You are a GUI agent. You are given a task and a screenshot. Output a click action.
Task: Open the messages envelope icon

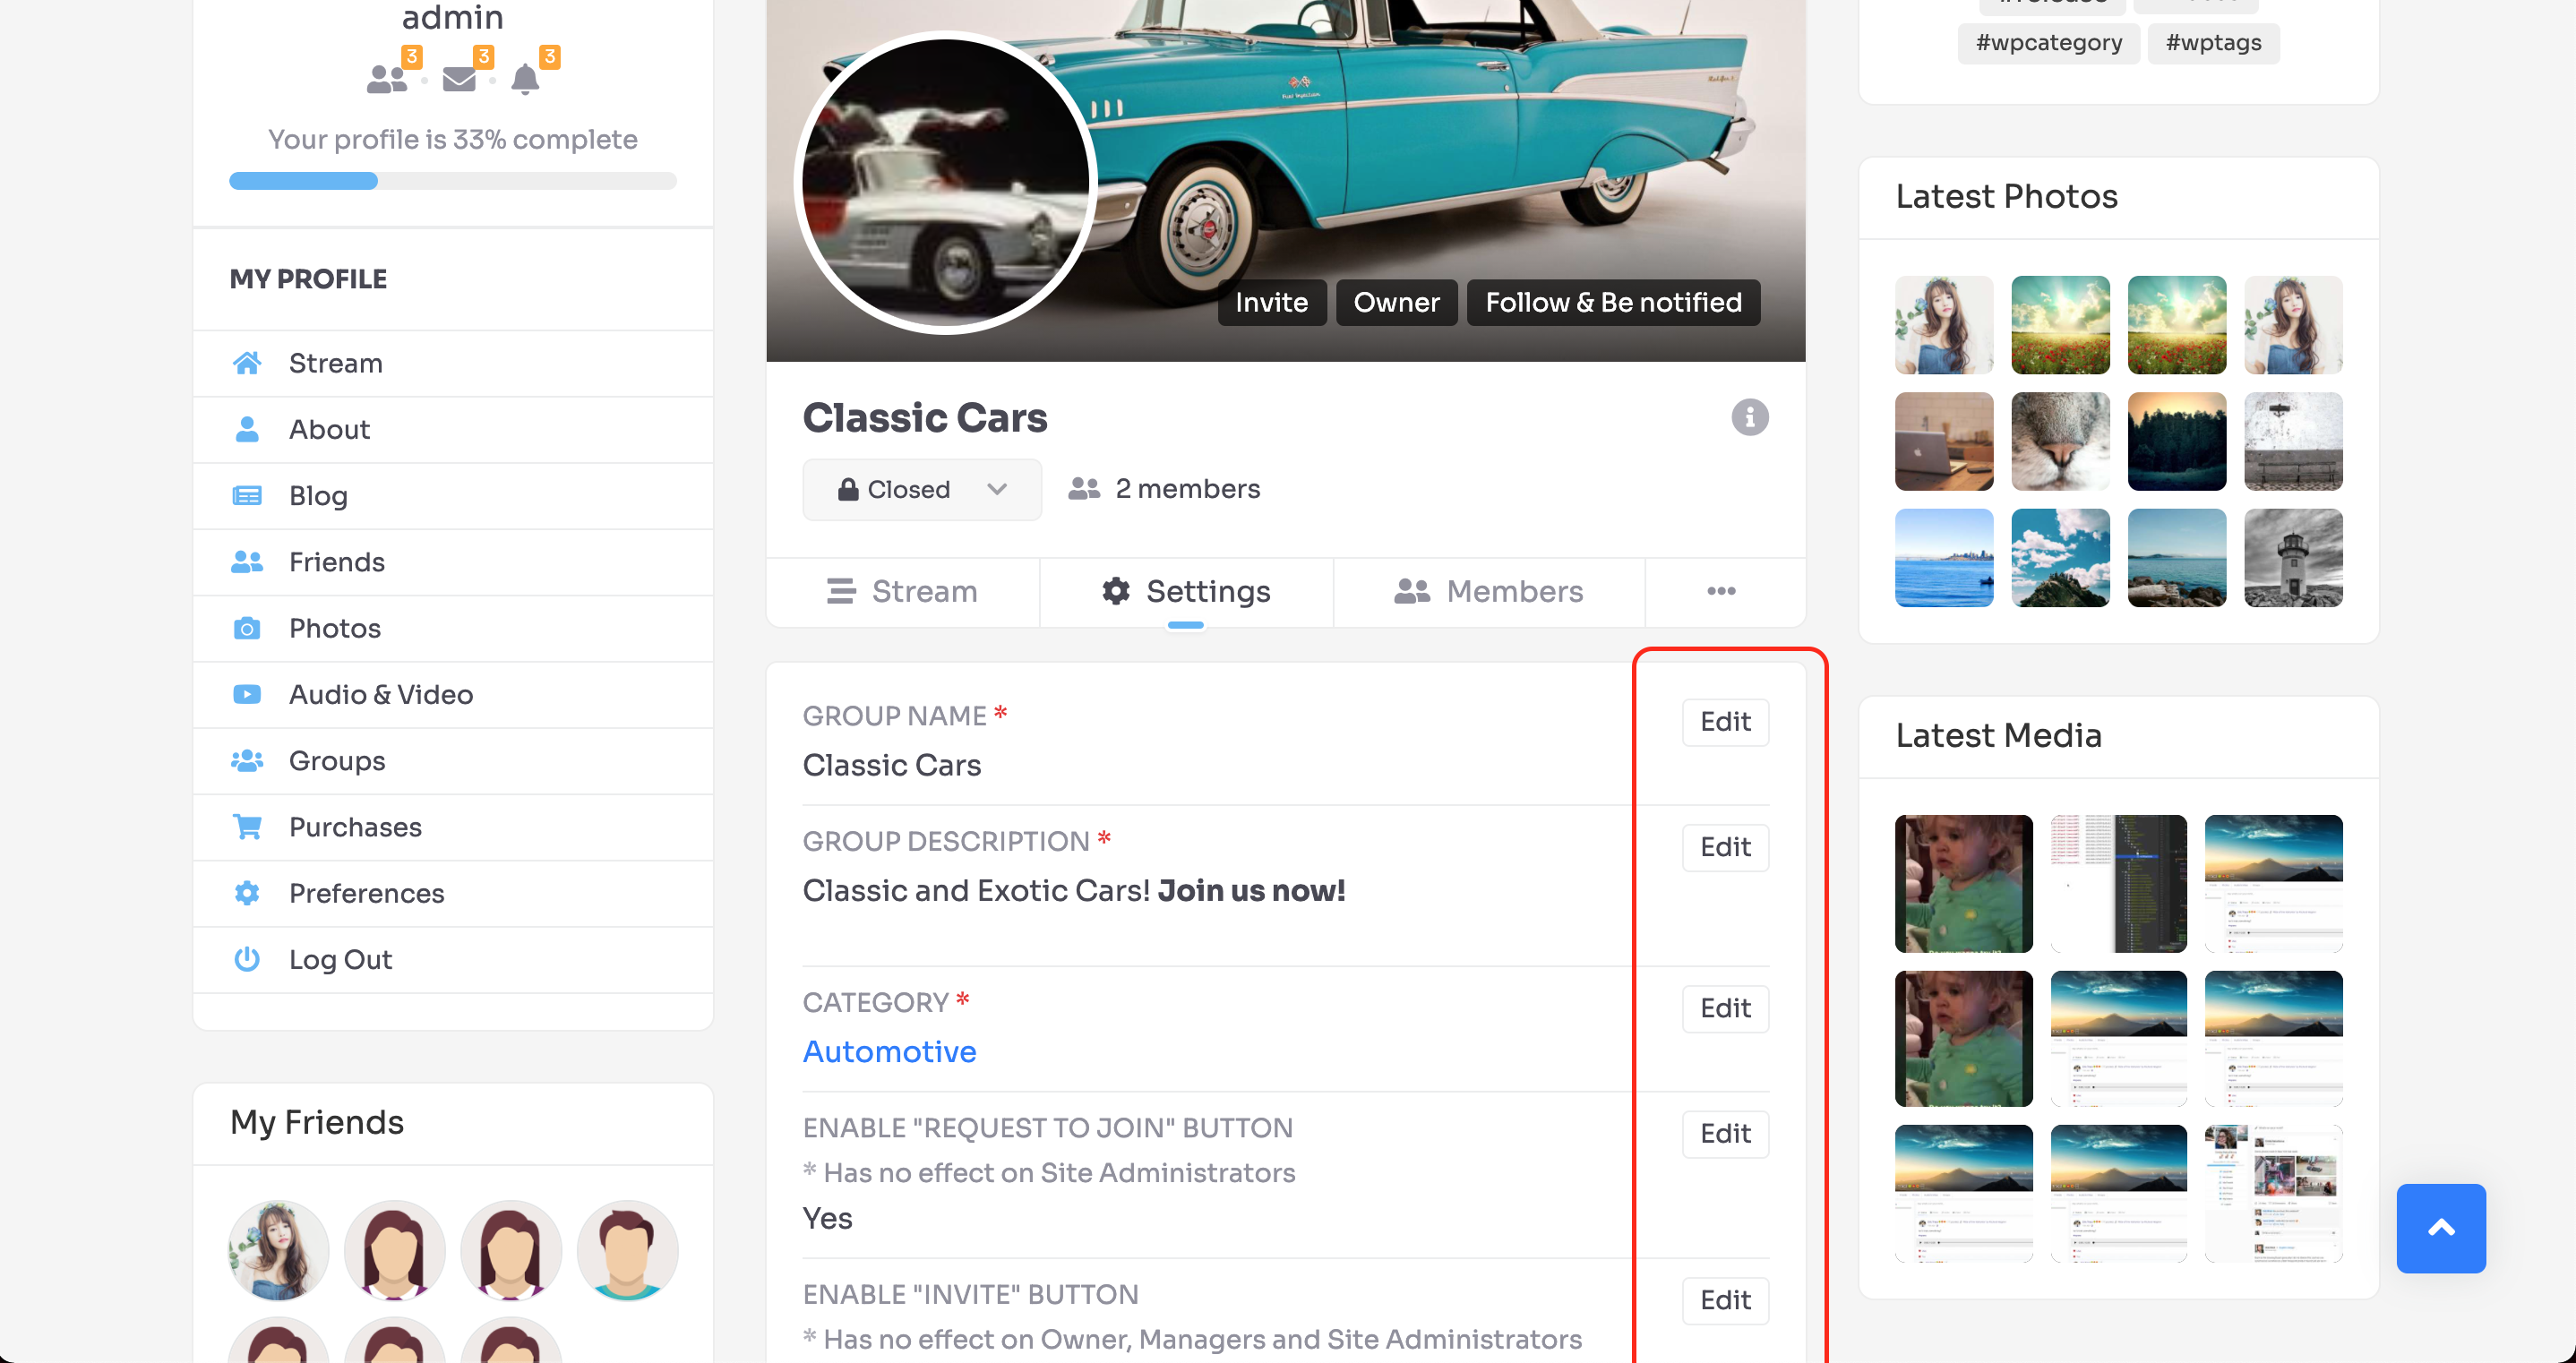459,79
